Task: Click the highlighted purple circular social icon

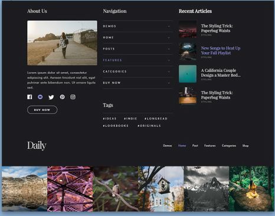Action: (x=40, y=97)
